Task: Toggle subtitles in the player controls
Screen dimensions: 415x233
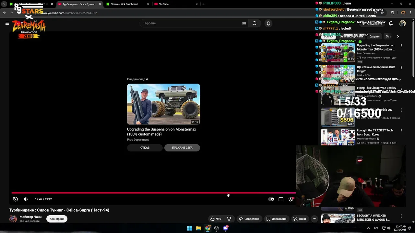Action: (x=281, y=199)
